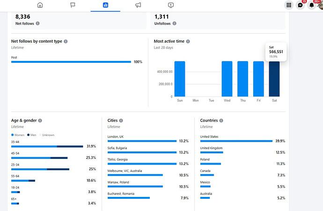Show info for Countries
The width and height of the screenshot is (323, 211).
pos(221,121)
